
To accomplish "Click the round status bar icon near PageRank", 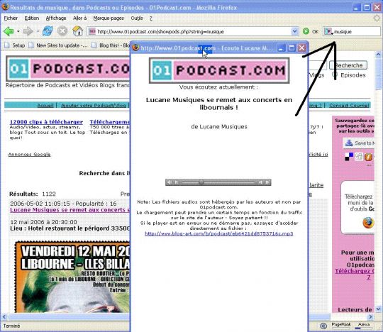I will click(323, 326).
